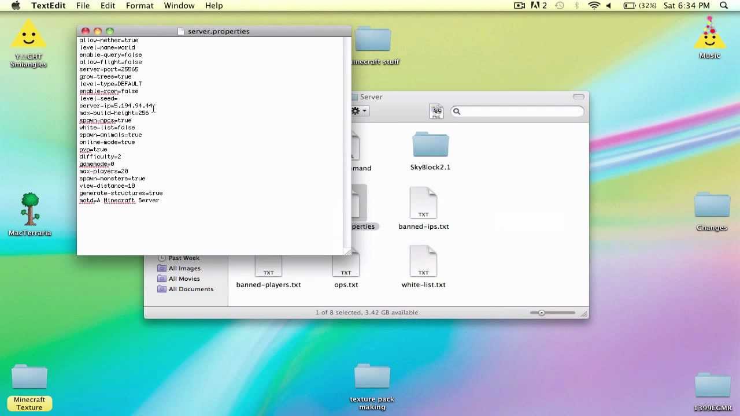
Task: Click the volume icon in menu bar
Action: click(609, 6)
